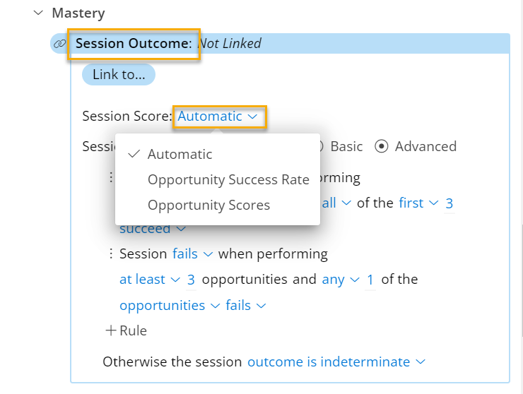Select the Advanced radio button
523x394 pixels.
382,147
